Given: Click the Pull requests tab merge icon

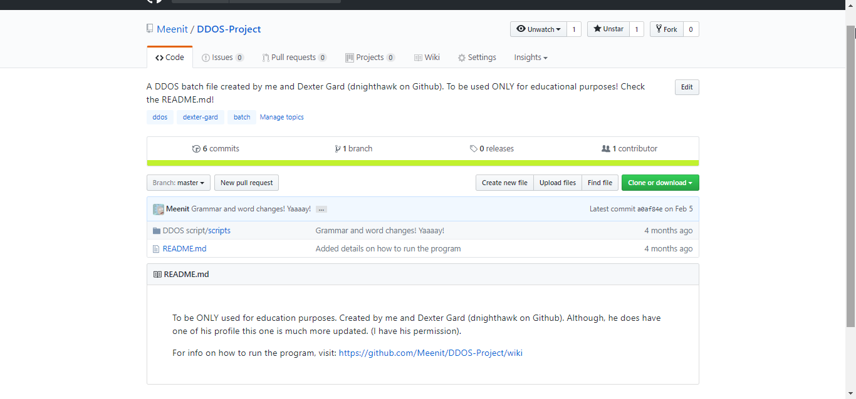Looking at the screenshot, I should [266, 58].
